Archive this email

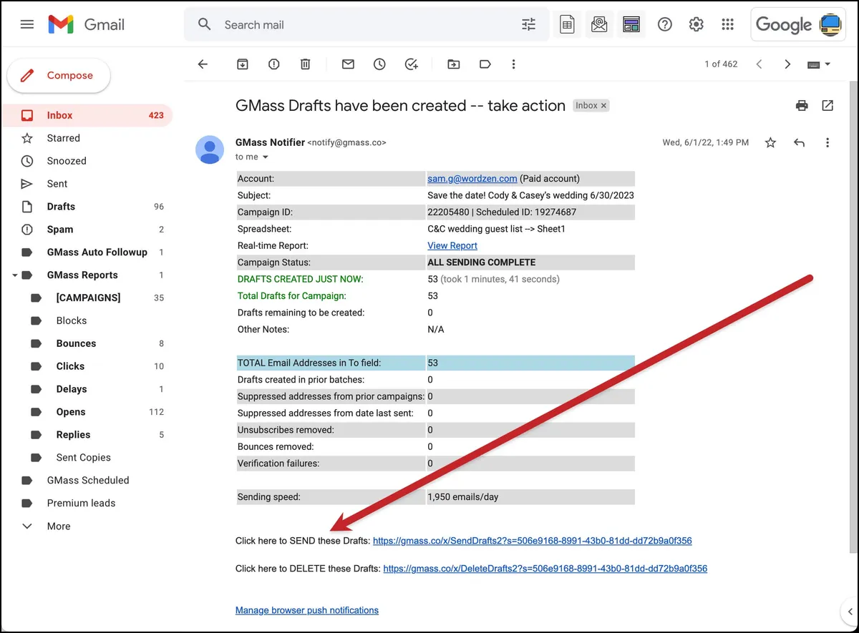pos(242,64)
